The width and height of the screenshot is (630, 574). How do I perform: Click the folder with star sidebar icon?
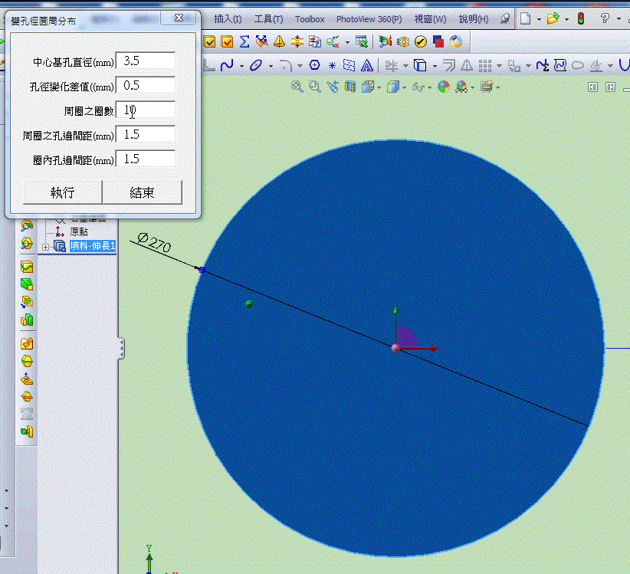27,343
